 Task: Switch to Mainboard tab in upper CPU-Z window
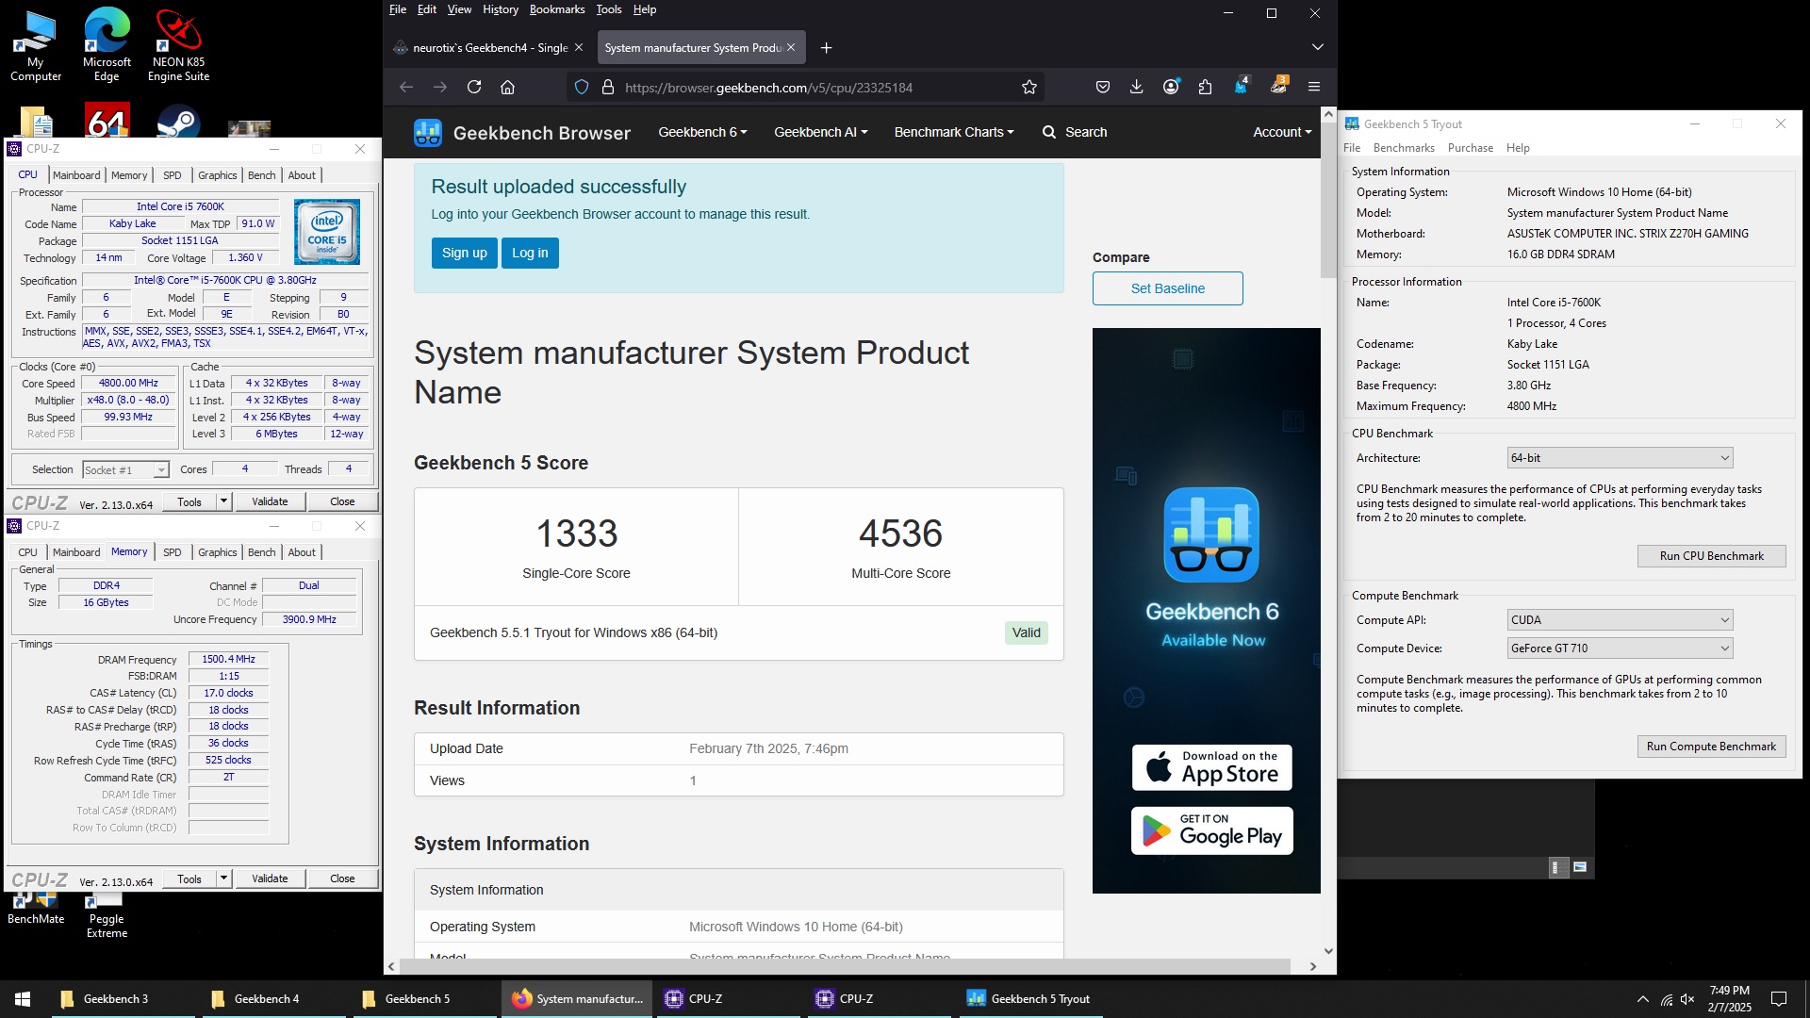[x=76, y=175]
